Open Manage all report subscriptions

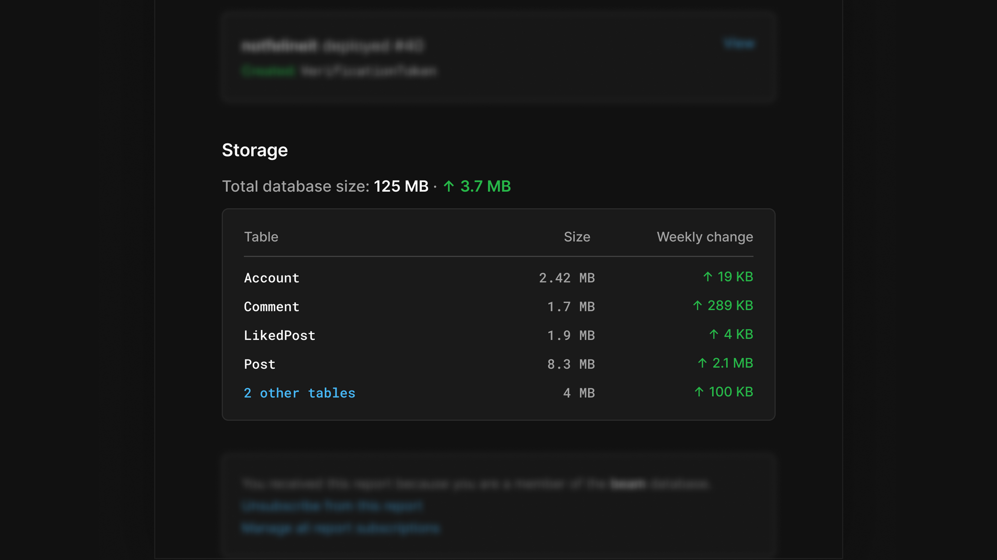[x=341, y=528]
